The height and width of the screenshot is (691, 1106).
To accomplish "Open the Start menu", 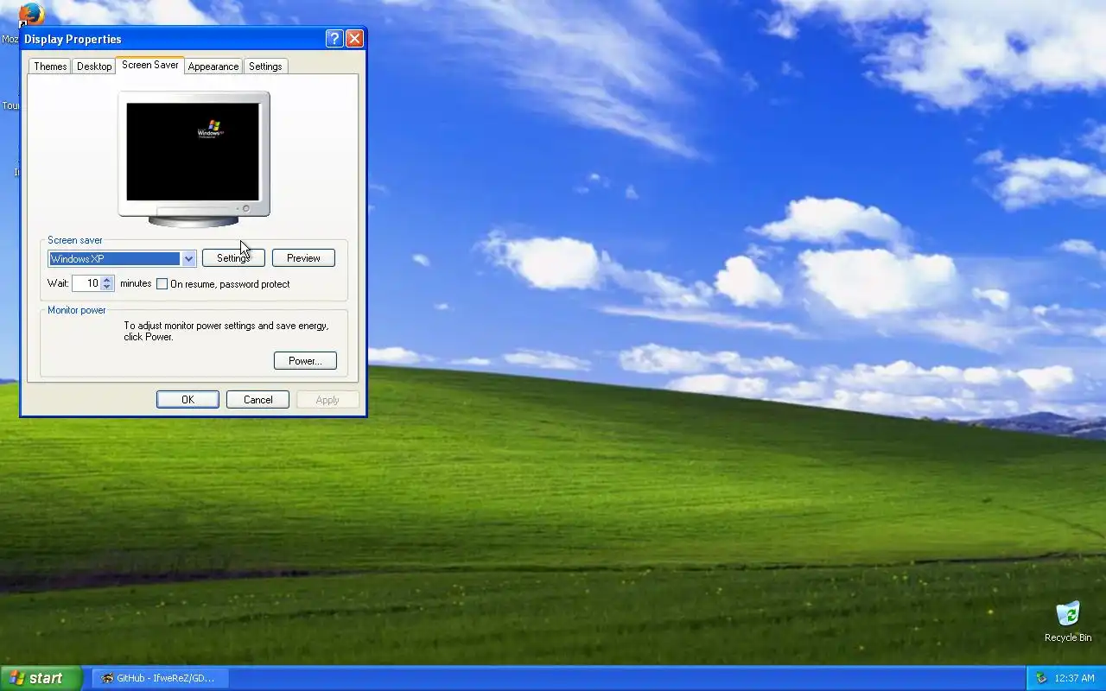I will (x=41, y=678).
